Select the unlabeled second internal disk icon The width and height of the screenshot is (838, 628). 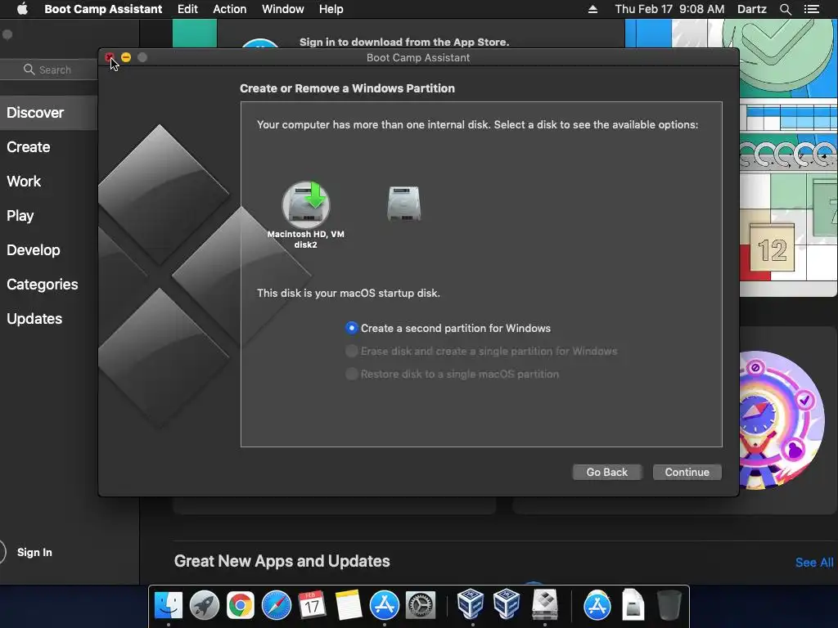(404, 204)
